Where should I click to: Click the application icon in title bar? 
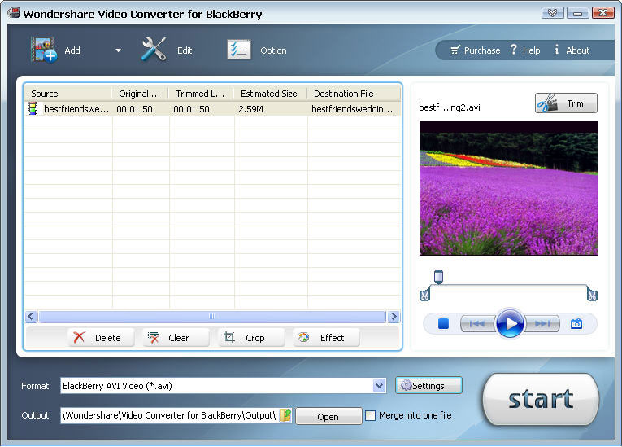[14, 13]
